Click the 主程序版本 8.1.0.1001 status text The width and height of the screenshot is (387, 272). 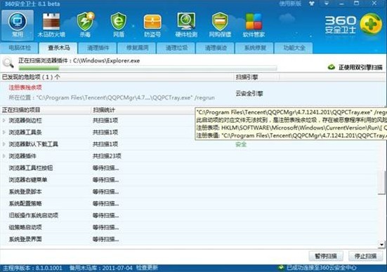tap(32, 268)
